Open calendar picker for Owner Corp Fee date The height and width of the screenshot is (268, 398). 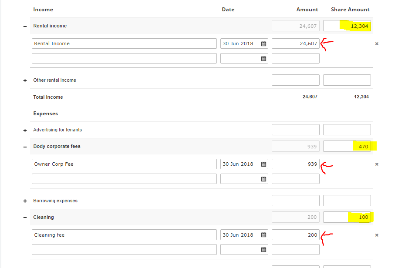pos(264,164)
